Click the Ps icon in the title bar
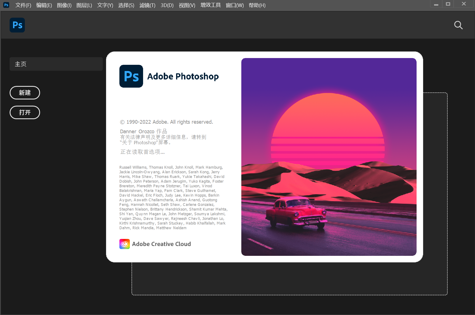The width and height of the screenshot is (475, 315). pyautogui.click(x=6, y=5)
